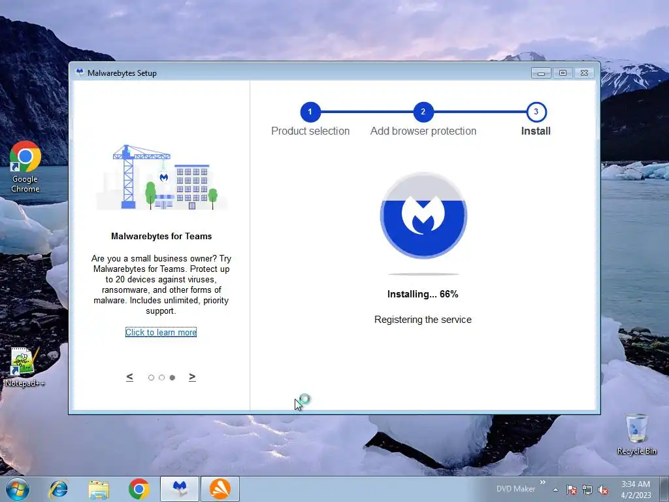Select the third carousel dot

pyautogui.click(x=172, y=377)
